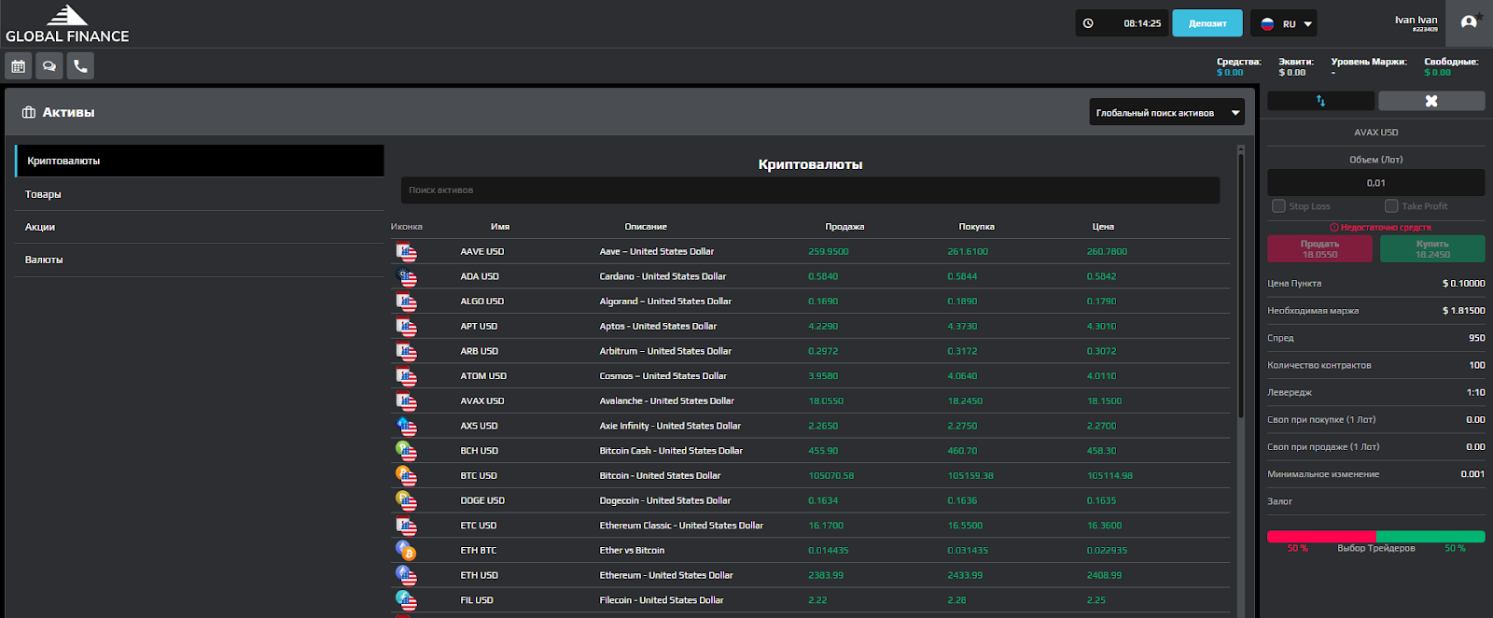Sort table by Продажа column header
Screen dimensions: 1493x618
click(x=844, y=227)
